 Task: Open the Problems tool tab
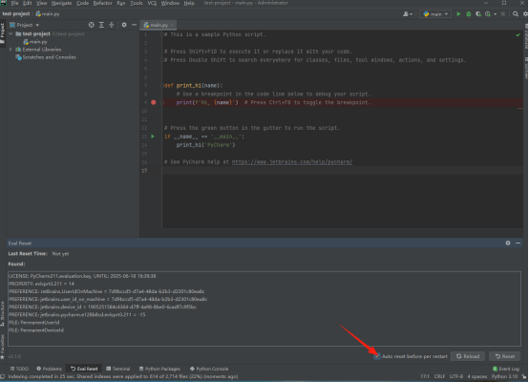pos(50,369)
